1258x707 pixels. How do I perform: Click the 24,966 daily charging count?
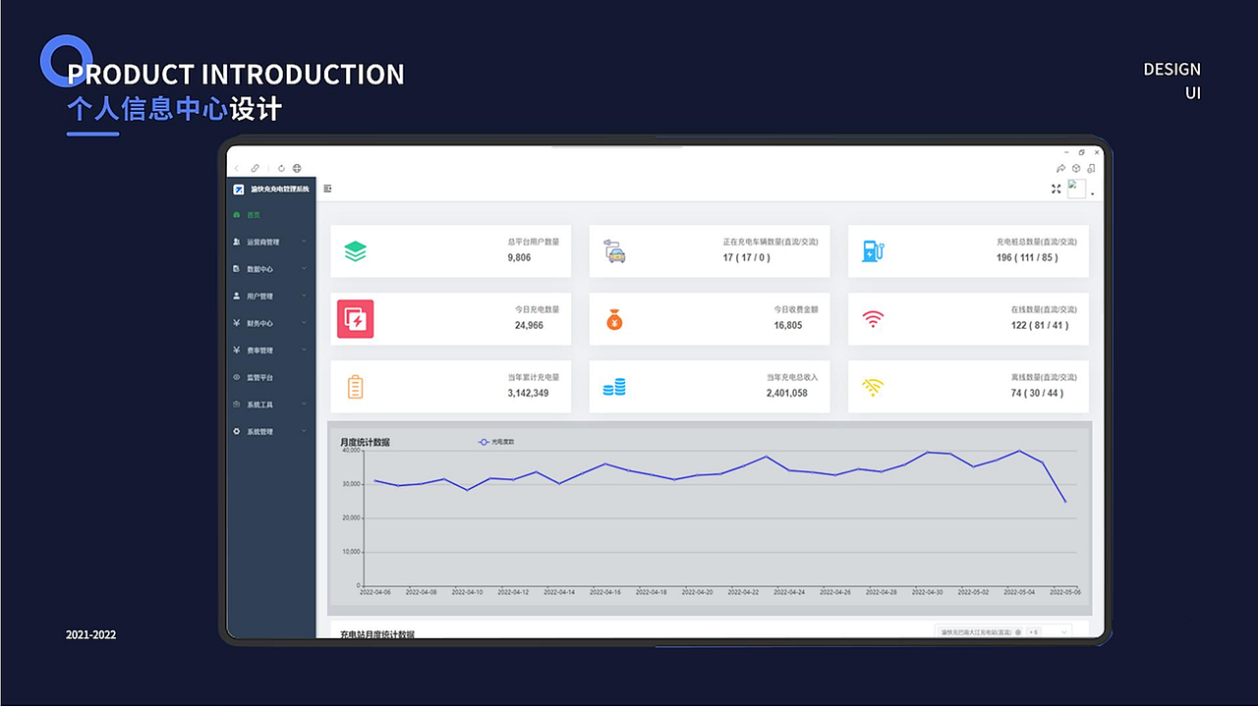tap(529, 325)
